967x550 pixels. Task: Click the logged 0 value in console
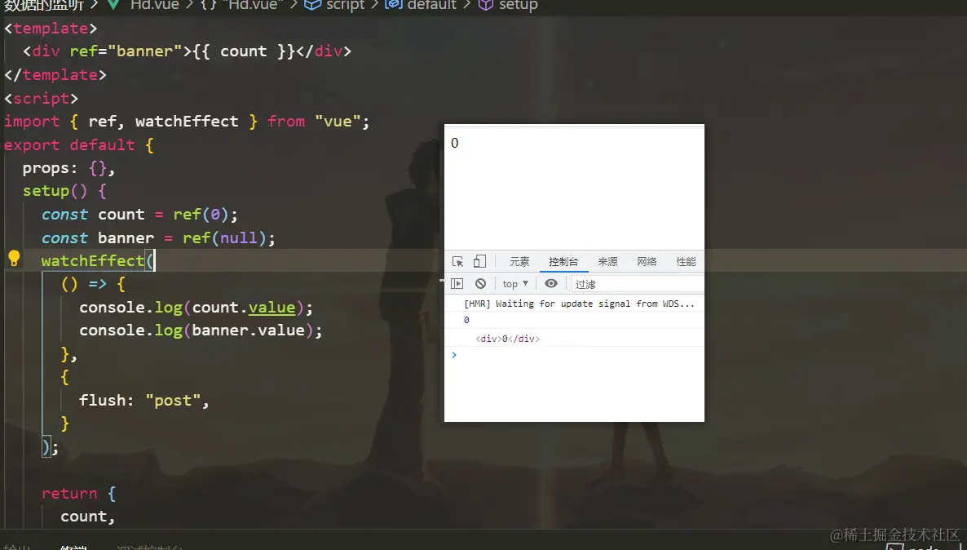click(x=466, y=321)
